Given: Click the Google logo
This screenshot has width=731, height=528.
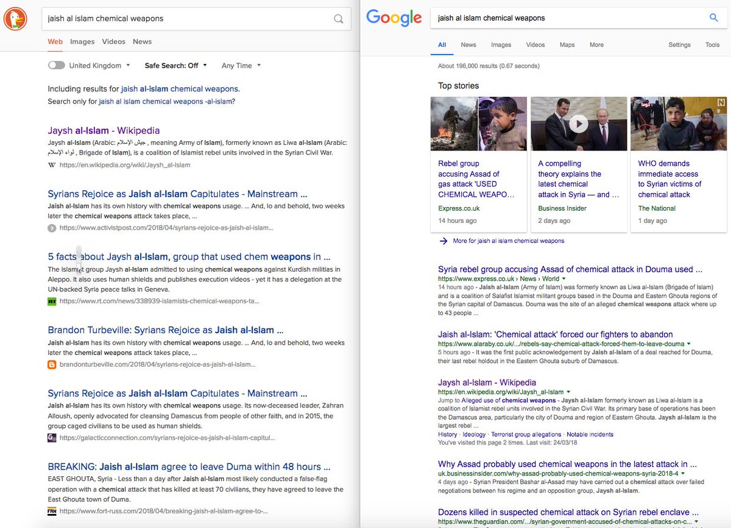Looking at the screenshot, I should click(394, 18).
